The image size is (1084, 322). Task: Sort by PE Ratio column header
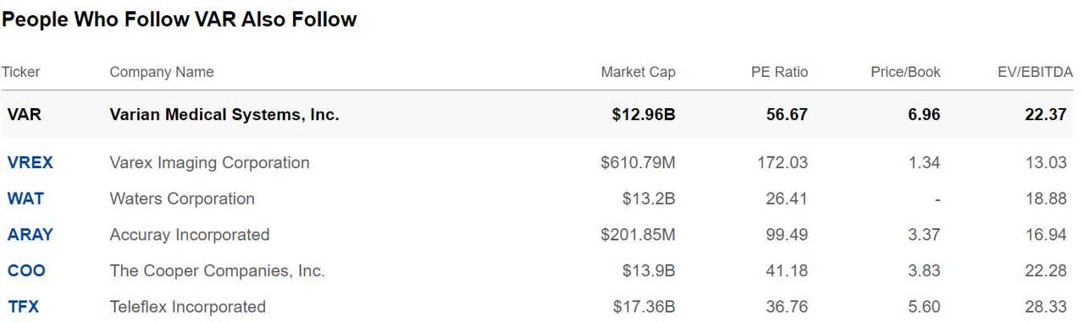tap(778, 72)
